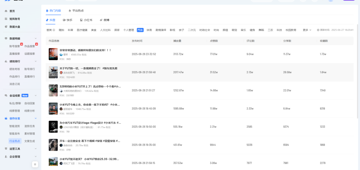This screenshot has height=170, width=360.
Task: Click the page vertical scrollbar
Action: [x=357, y=71]
